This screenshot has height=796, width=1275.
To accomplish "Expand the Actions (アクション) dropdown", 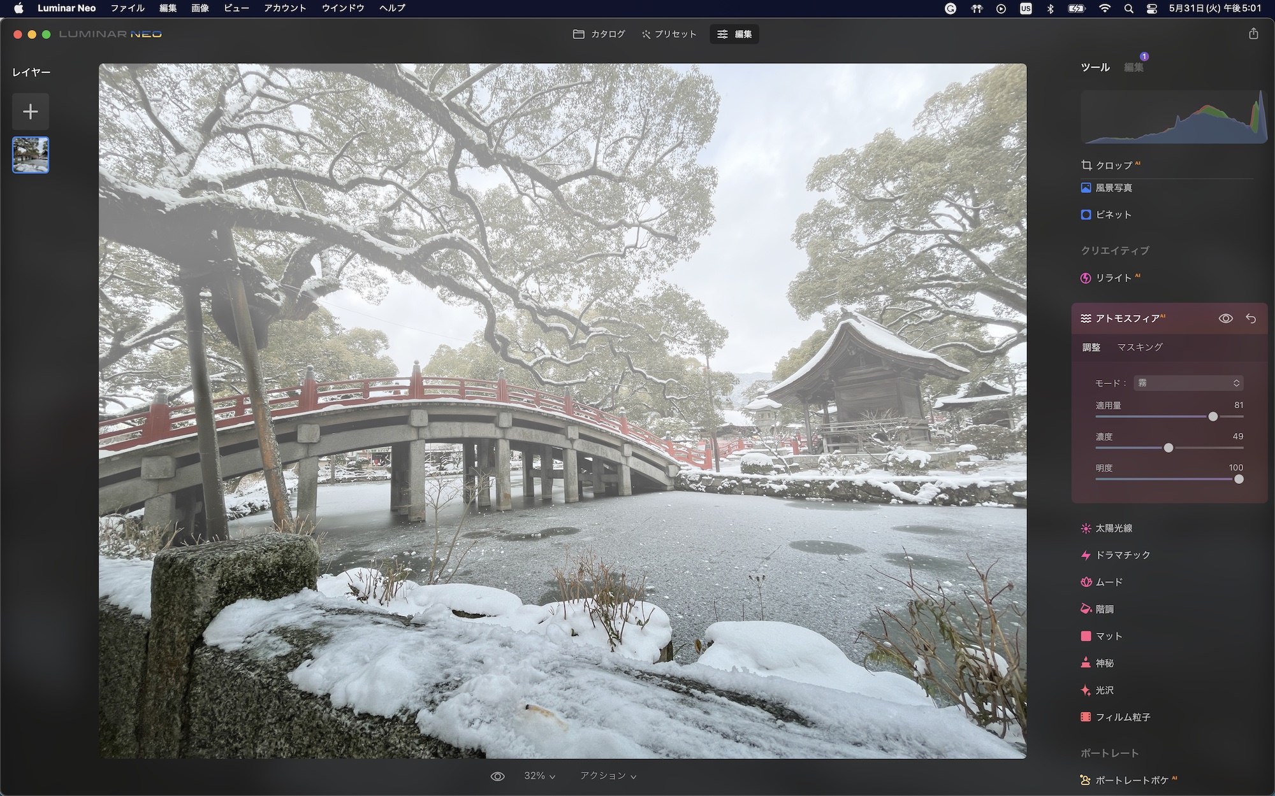I will (x=608, y=776).
